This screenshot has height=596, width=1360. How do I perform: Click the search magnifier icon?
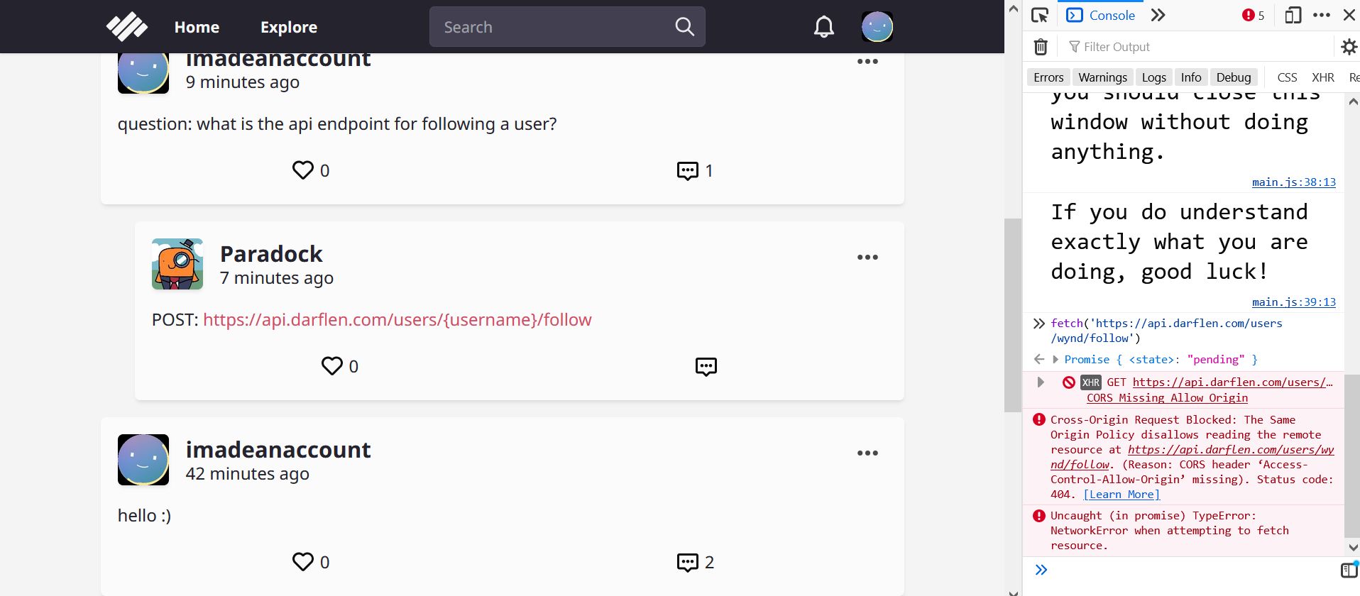[x=684, y=27]
